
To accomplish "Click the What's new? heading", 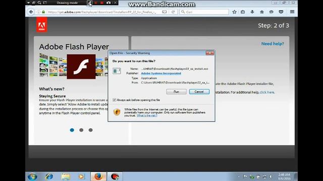I will 51,89.
